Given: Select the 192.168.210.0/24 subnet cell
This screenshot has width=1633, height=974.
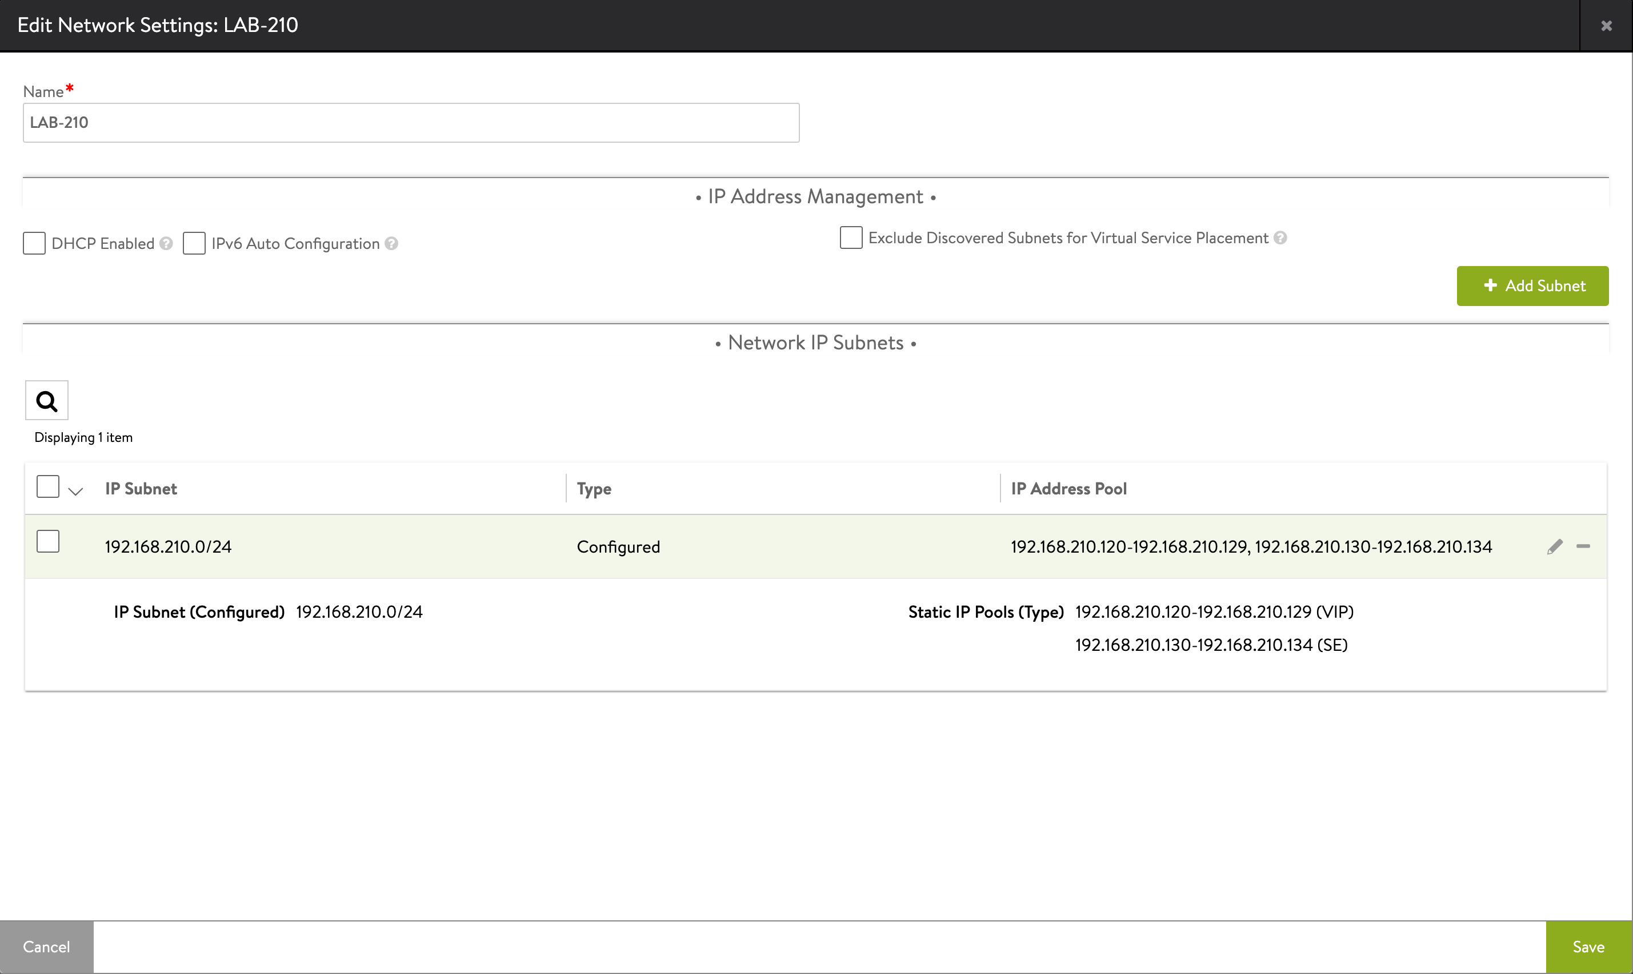Looking at the screenshot, I should (168, 547).
